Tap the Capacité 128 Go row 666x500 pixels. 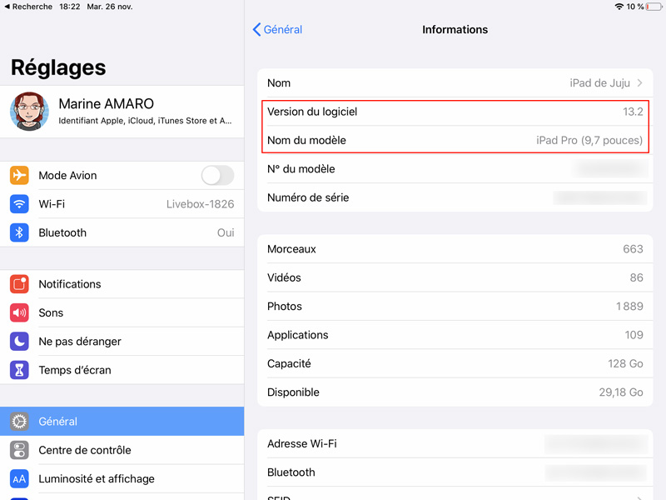(x=455, y=363)
